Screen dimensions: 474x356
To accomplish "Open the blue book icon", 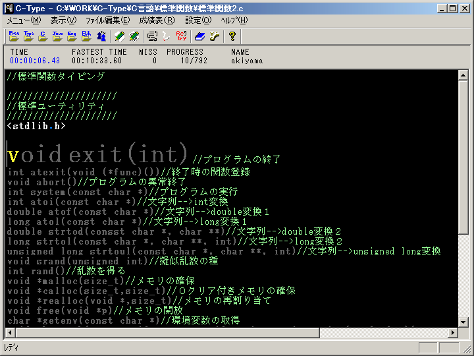I will pyautogui.click(x=199, y=36).
